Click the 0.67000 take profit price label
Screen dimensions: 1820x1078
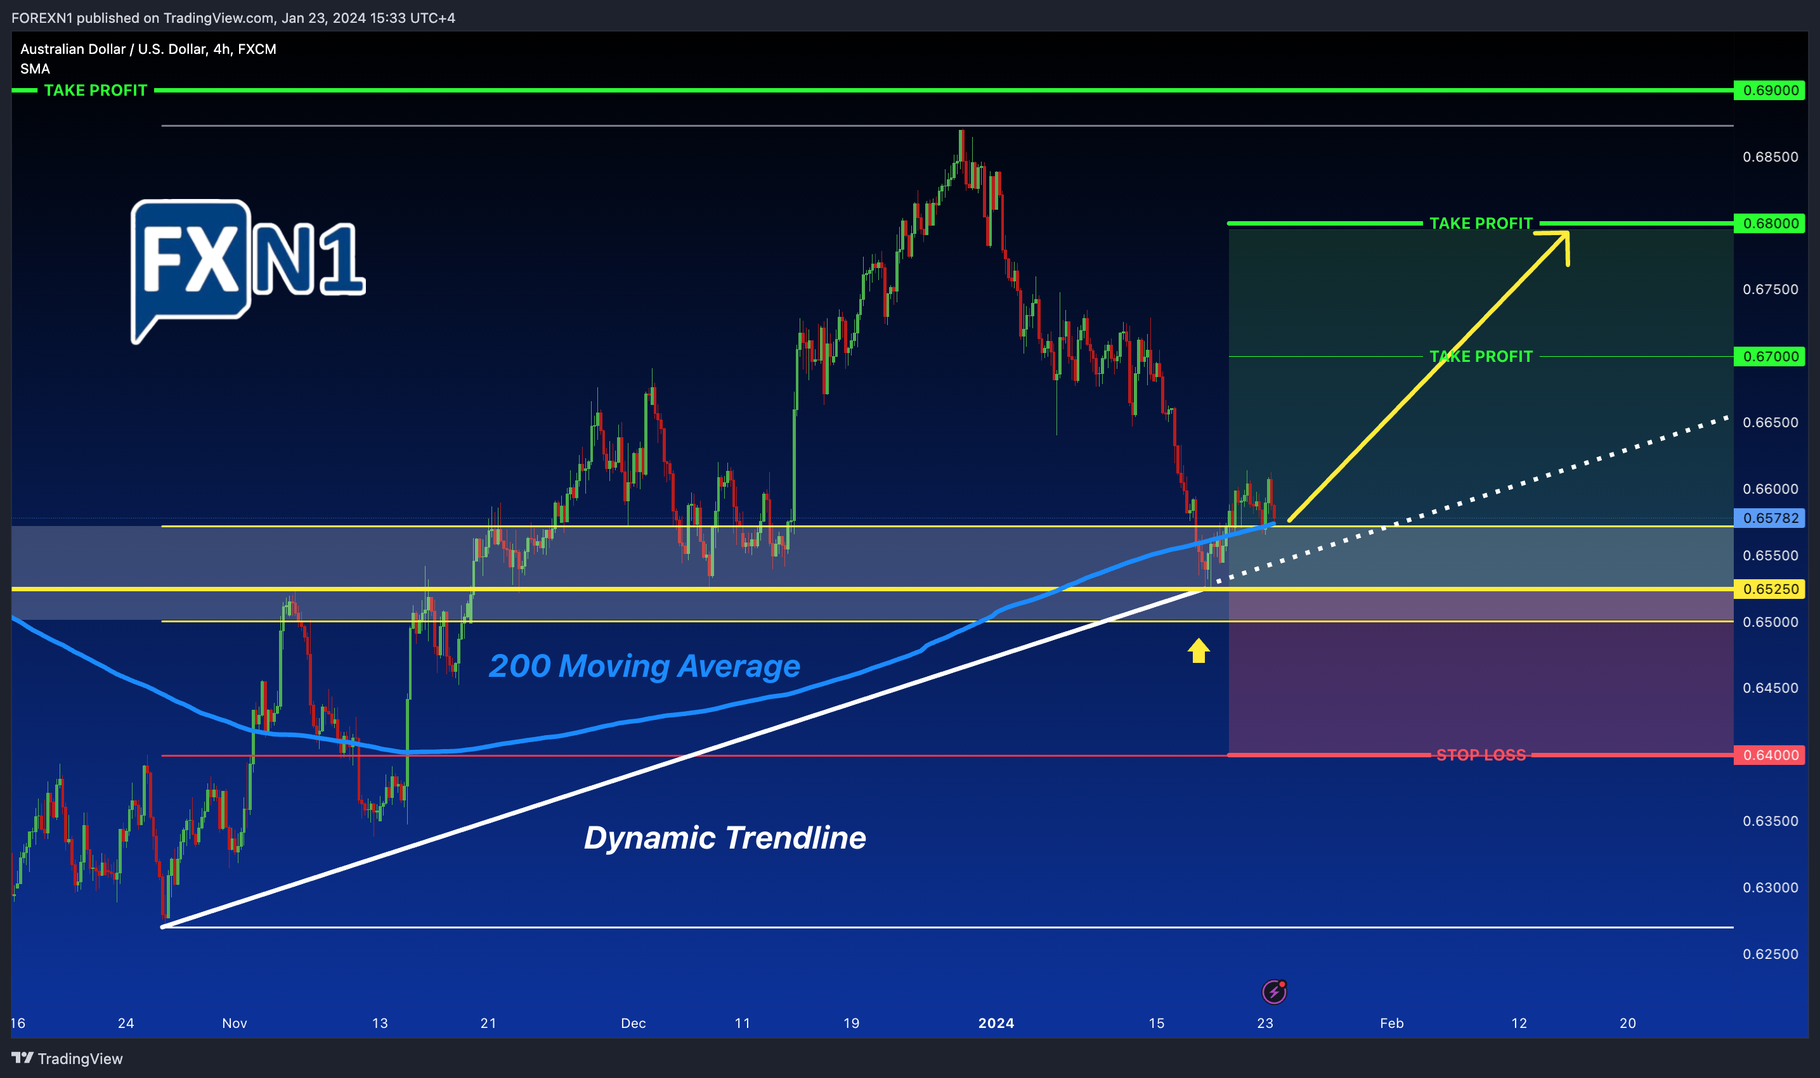tap(1769, 356)
